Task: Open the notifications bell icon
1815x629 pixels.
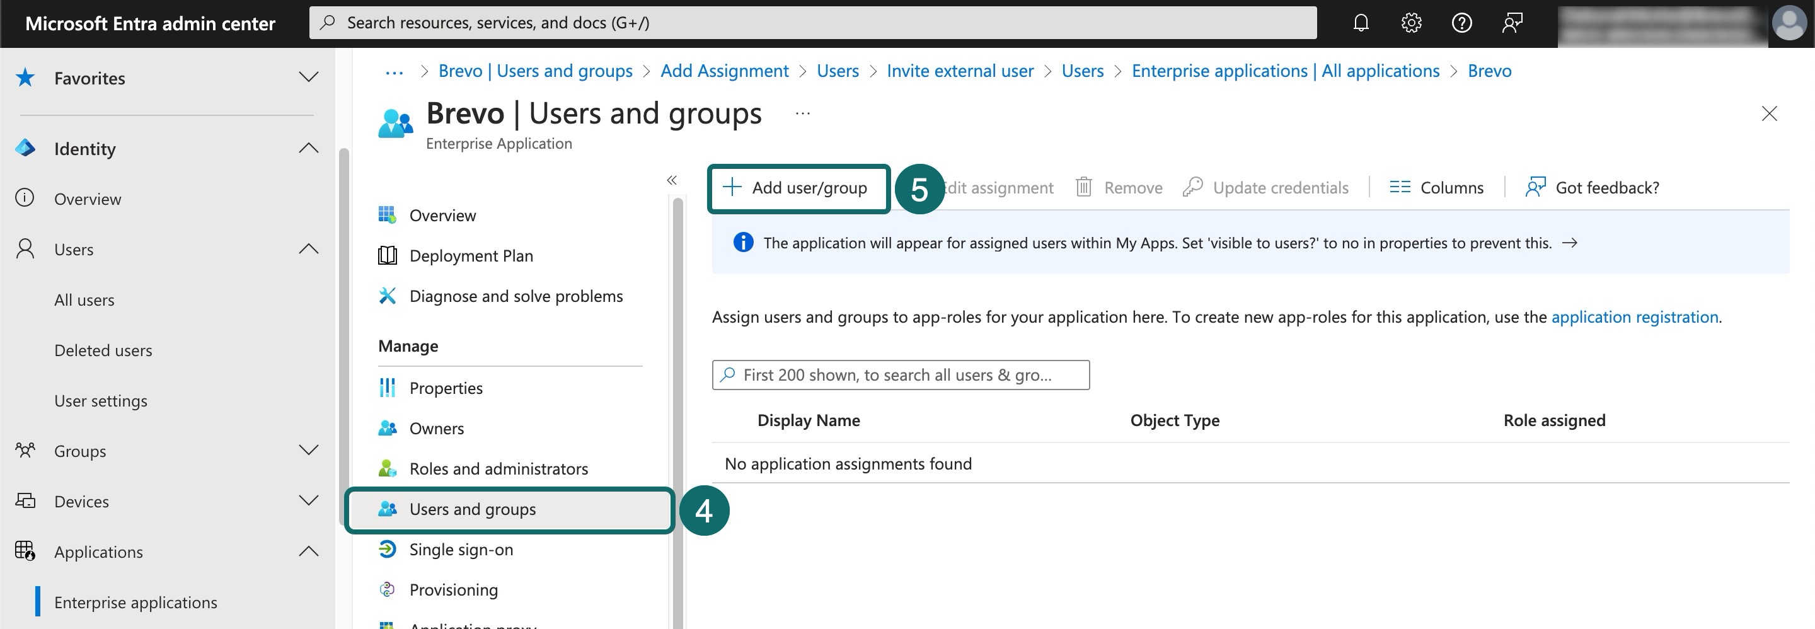Action: 1361,23
